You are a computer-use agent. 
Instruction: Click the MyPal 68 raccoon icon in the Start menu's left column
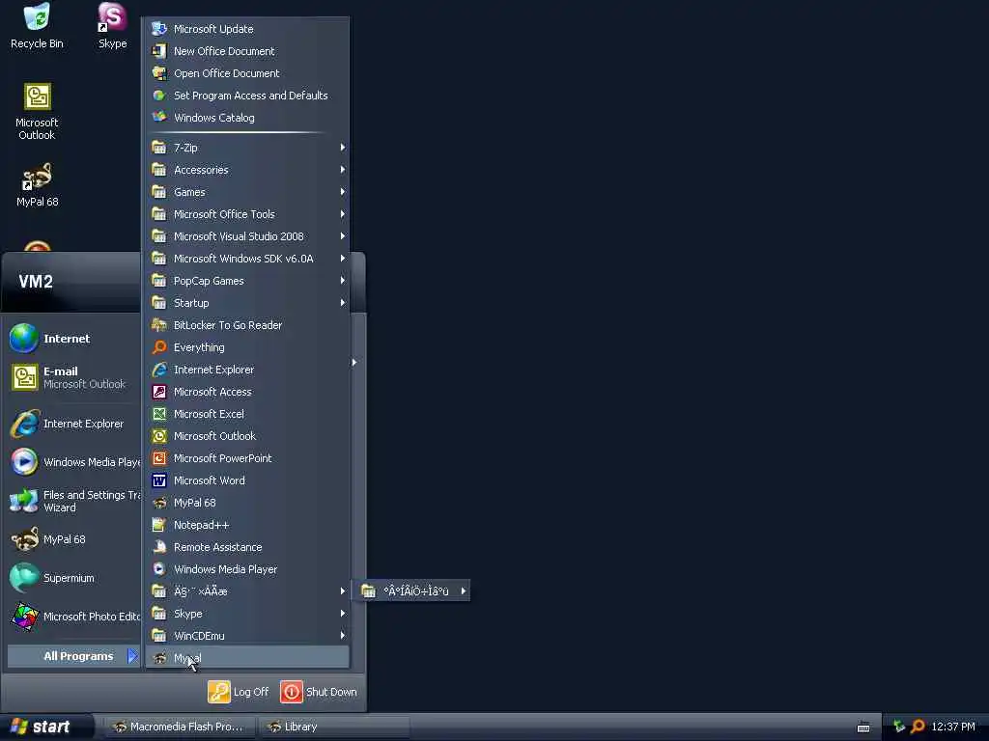click(x=24, y=539)
